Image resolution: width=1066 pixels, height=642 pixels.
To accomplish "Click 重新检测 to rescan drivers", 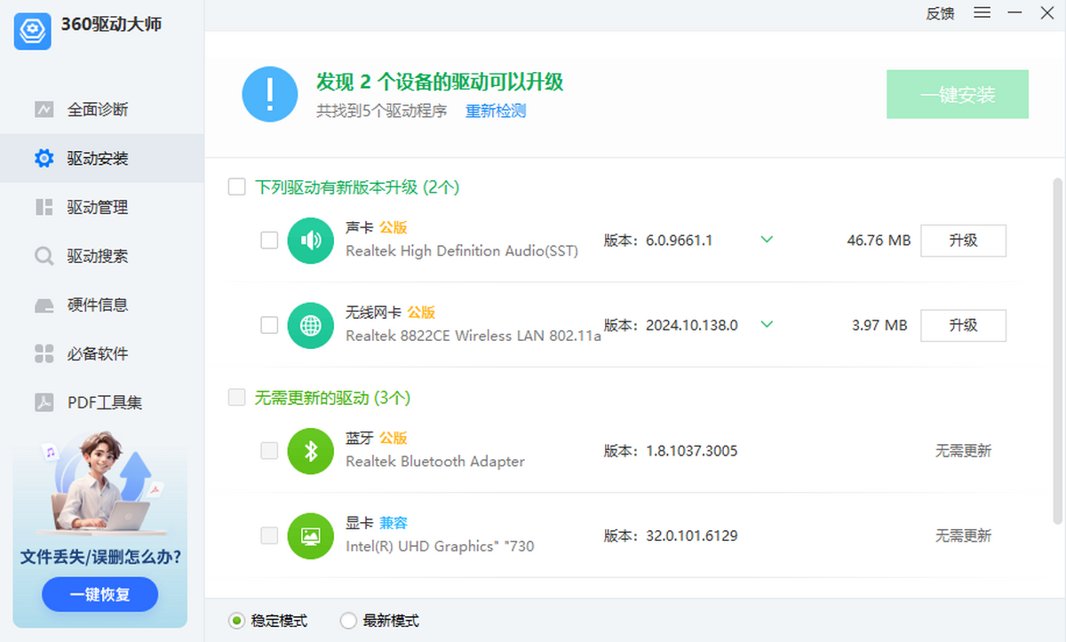I will tap(495, 111).
